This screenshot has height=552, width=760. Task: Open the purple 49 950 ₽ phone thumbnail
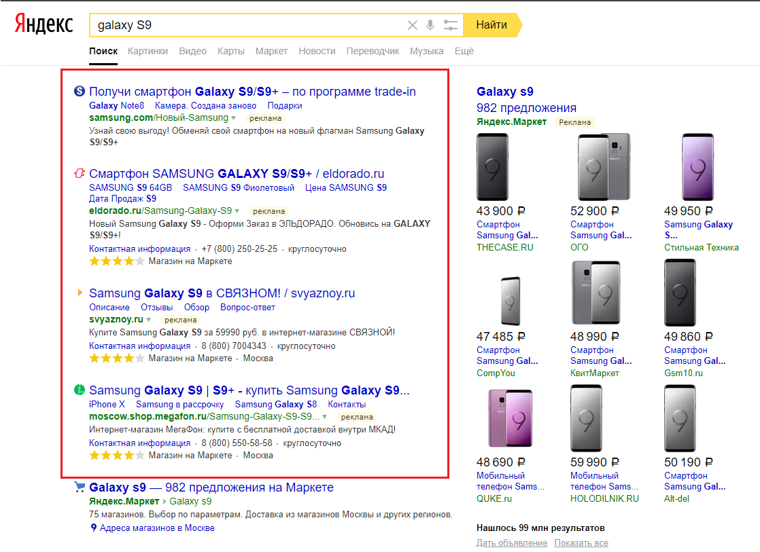point(698,167)
